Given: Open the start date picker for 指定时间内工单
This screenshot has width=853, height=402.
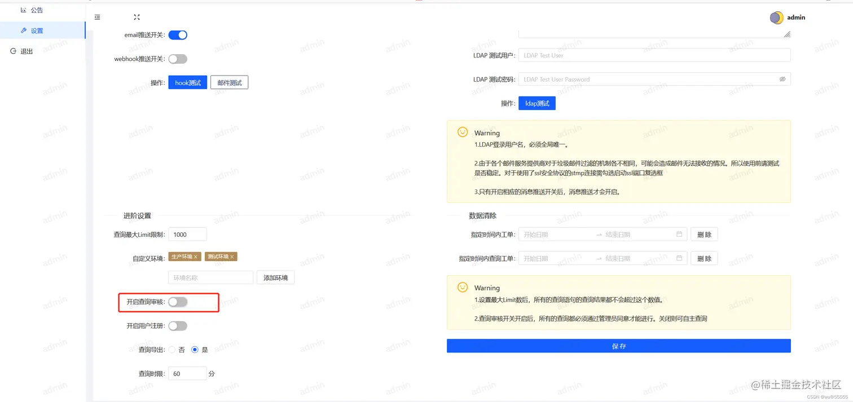Looking at the screenshot, I should (x=542, y=234).
